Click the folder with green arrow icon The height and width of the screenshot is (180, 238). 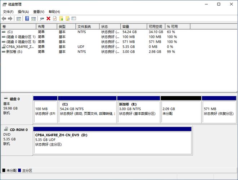[61, 18]
